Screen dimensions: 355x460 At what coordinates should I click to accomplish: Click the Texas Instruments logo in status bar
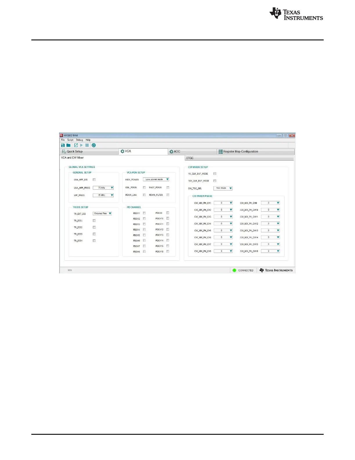[276, 270]
